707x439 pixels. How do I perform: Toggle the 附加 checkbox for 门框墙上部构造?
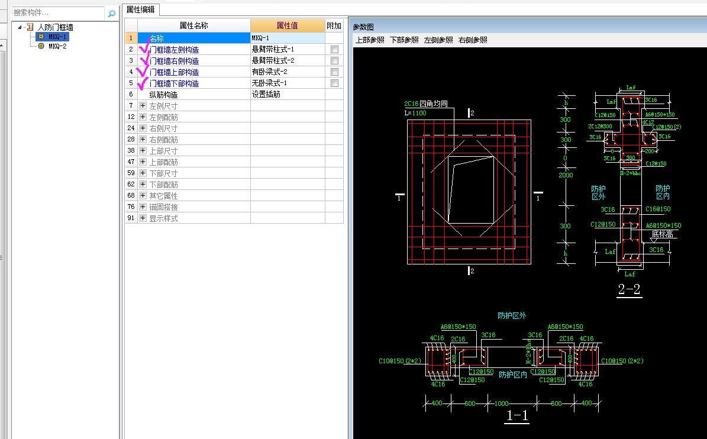(334, 72)
